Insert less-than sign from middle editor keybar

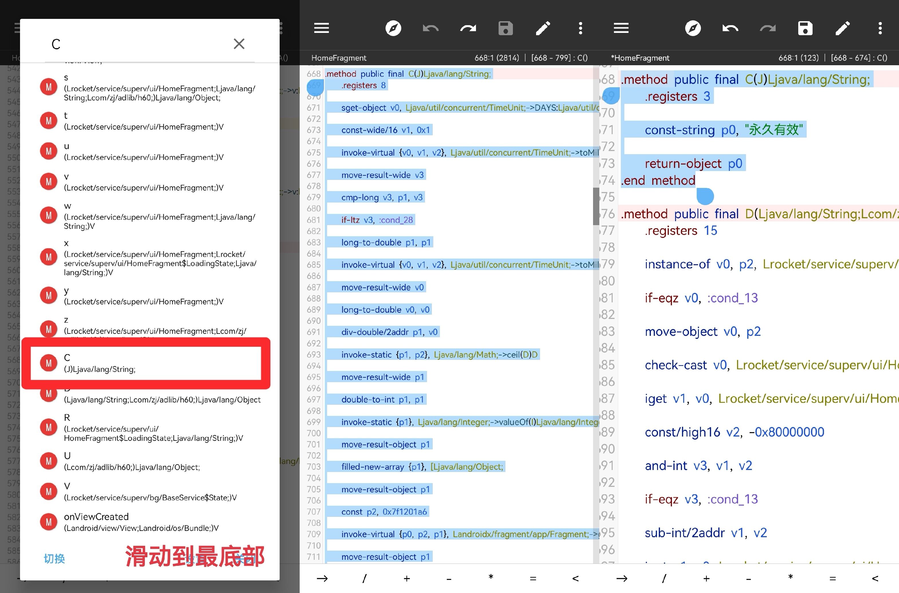click(575, 578)
